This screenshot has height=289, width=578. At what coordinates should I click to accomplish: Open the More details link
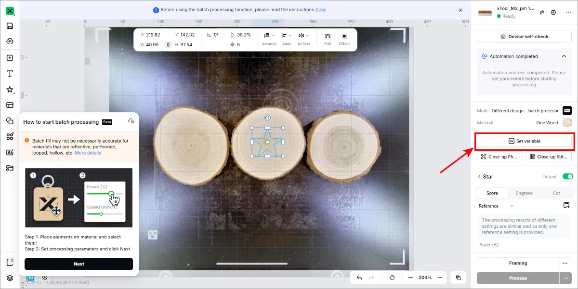(x=88, y=153)
